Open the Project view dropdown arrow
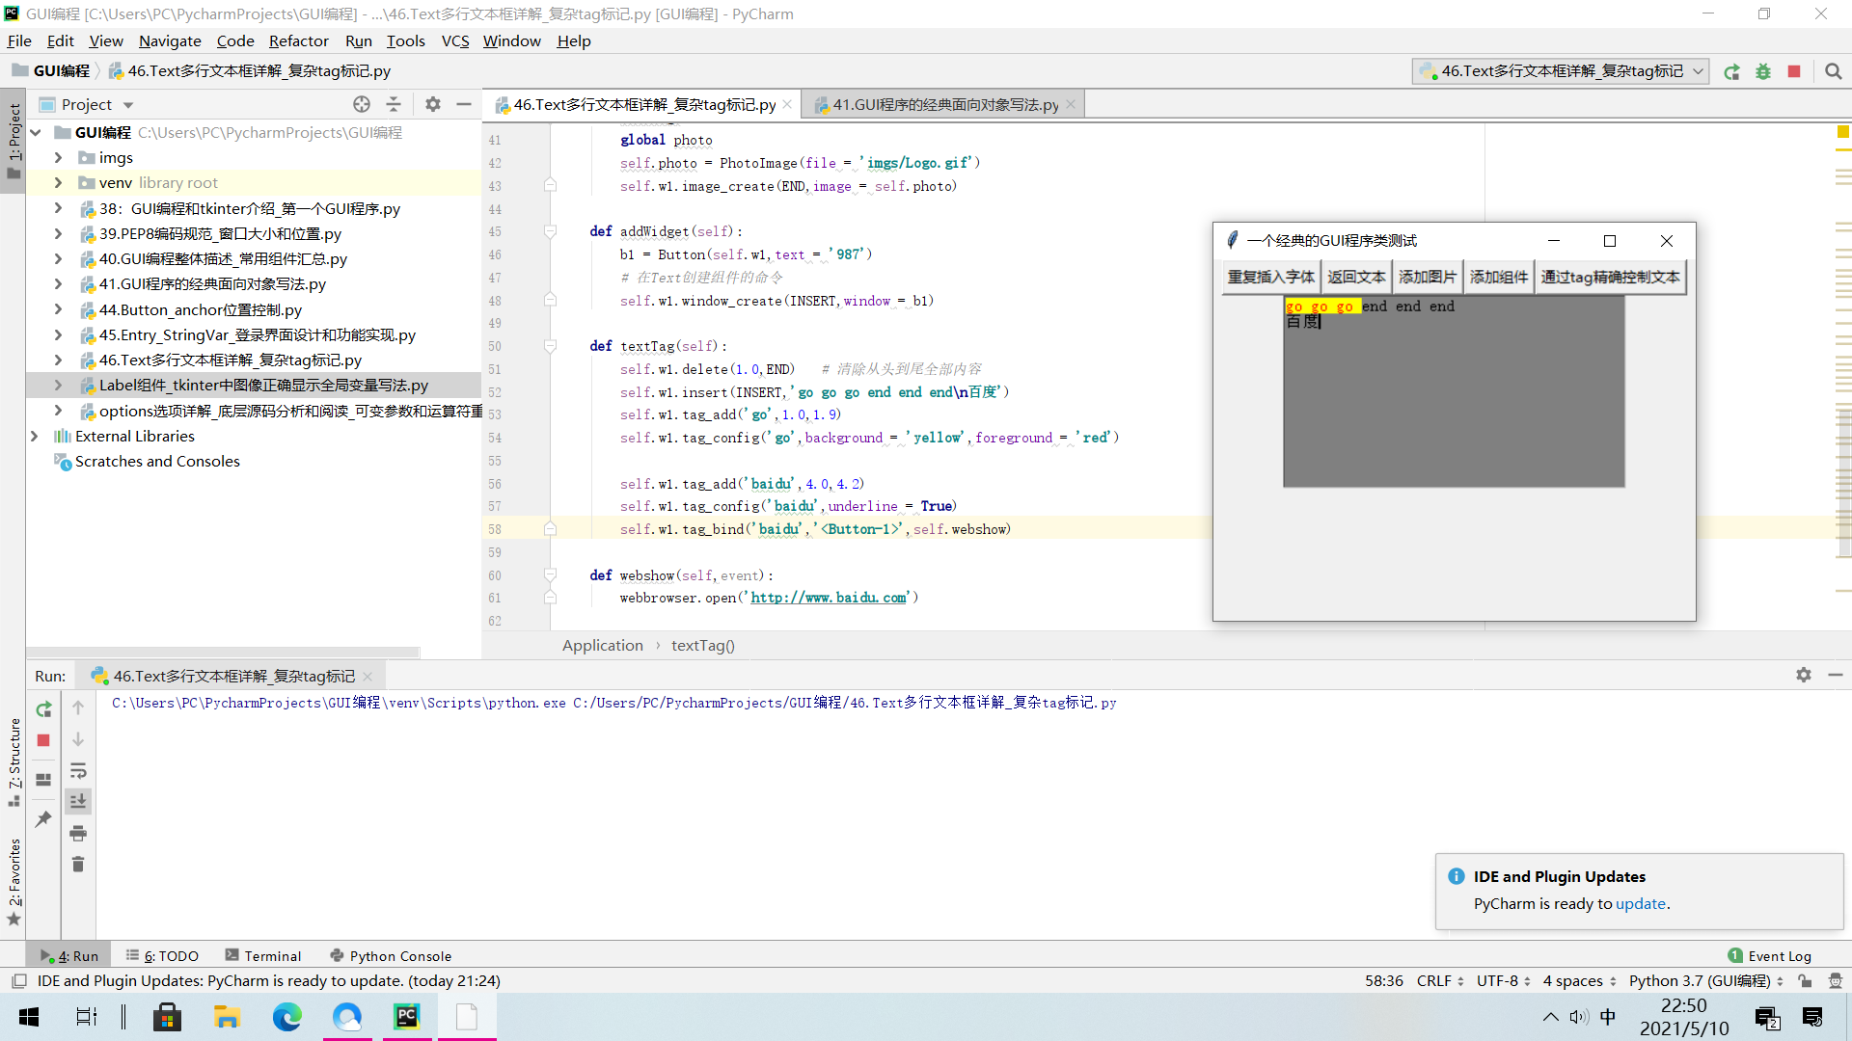The width and height of the screenshot is (1852, 1041). [x=128, y=105]
